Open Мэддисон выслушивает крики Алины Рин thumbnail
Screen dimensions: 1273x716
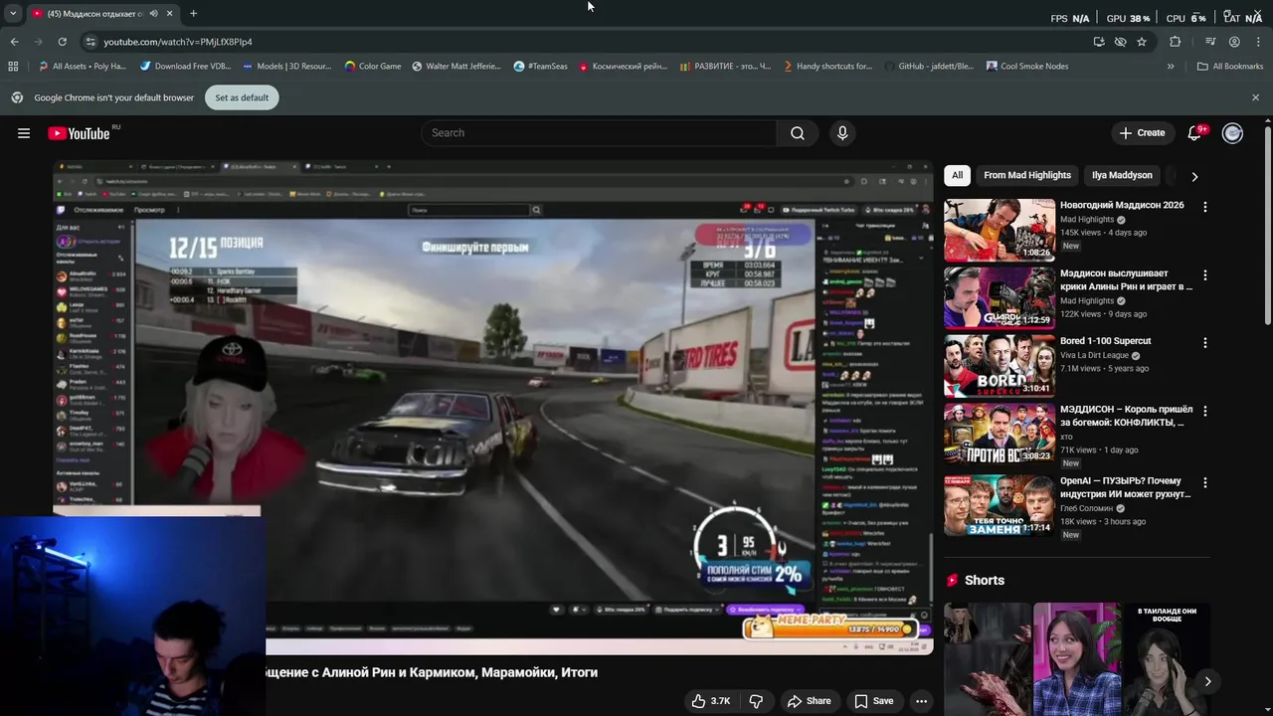pyautogui.click(x=1000, y=297)
